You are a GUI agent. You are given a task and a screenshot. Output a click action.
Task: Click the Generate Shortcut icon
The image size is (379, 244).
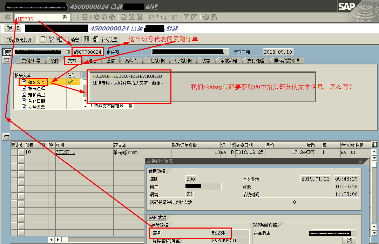click(x=194, y=17)
